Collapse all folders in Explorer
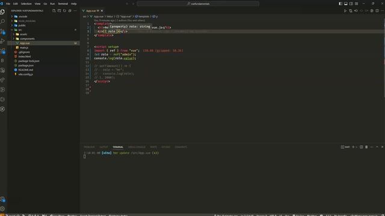The height and width of the screenshot is (216, 385). (70, 11)
